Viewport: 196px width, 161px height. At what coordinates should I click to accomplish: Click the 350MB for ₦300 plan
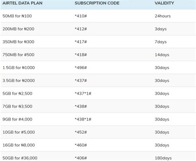click(18, 42)
